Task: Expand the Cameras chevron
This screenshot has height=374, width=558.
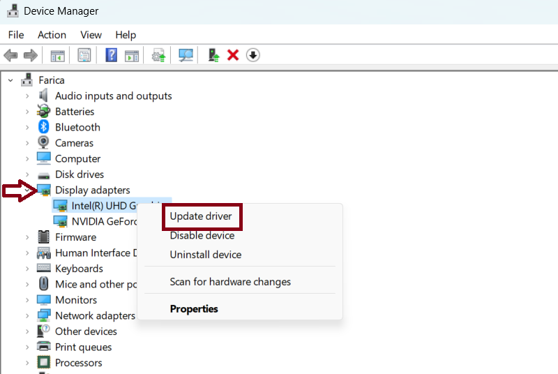Action: click(x=27, y=143)
